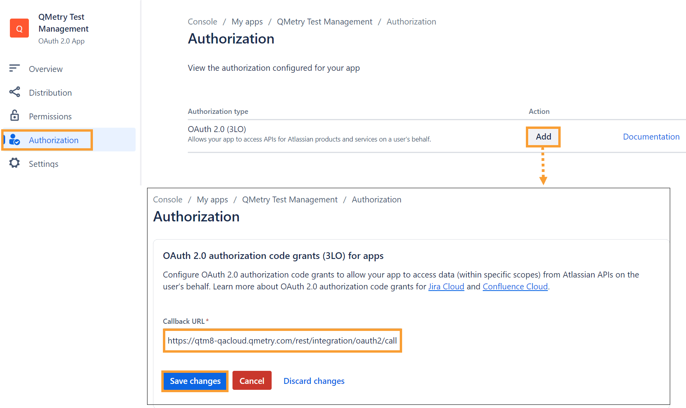Click the Distribution share icon
Screen dimensions: 686x408
point(14,92)
